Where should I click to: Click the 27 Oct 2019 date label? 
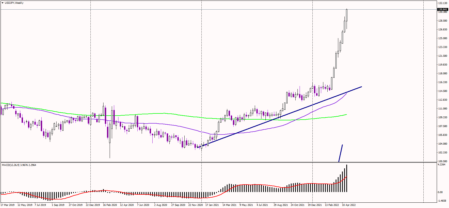(76, 205)
